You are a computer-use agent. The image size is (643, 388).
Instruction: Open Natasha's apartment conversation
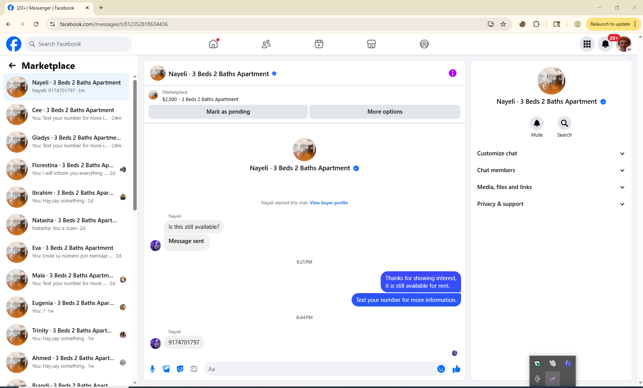(66, 225)
